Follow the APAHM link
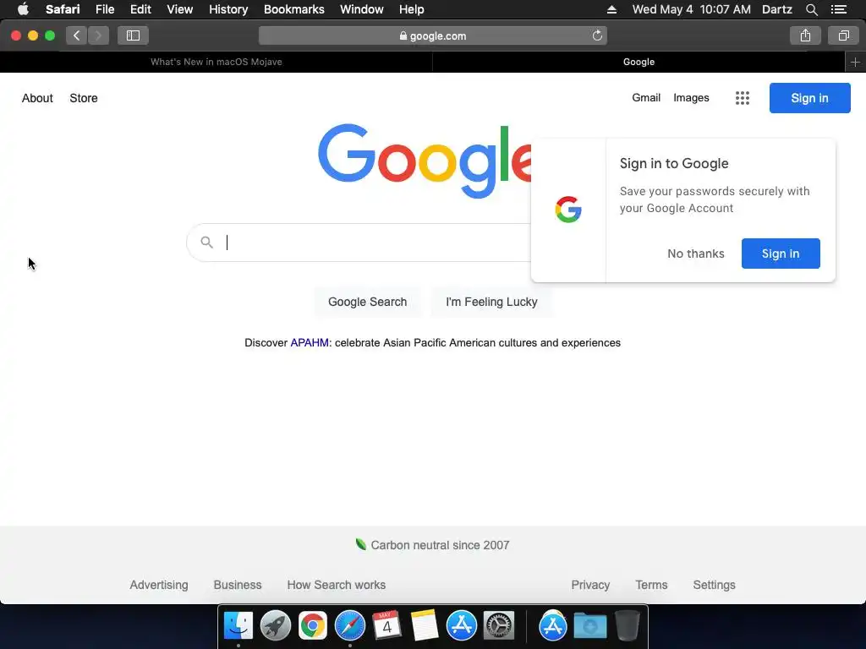This screenshot has height=649, width=866. click(x=310, y=343)
